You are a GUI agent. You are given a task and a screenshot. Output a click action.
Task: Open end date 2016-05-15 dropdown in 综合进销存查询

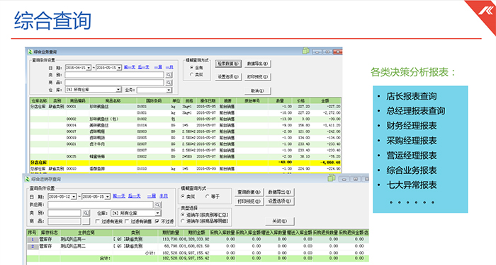tap(108, 196)
